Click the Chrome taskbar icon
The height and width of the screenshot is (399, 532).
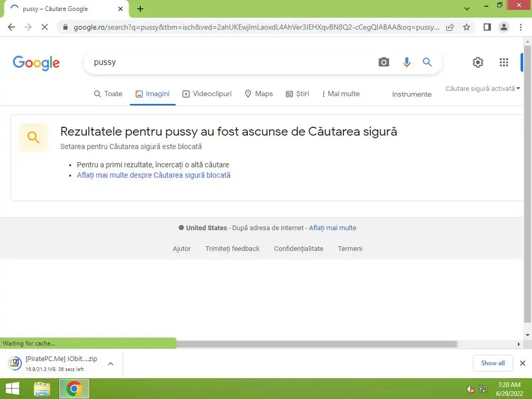74,389
